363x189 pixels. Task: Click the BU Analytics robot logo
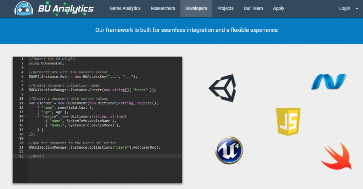pyautogui.click(x=24, y=8)
